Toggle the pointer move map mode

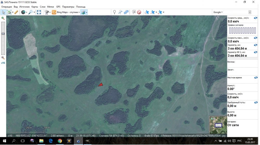click(x=3, y=12)
